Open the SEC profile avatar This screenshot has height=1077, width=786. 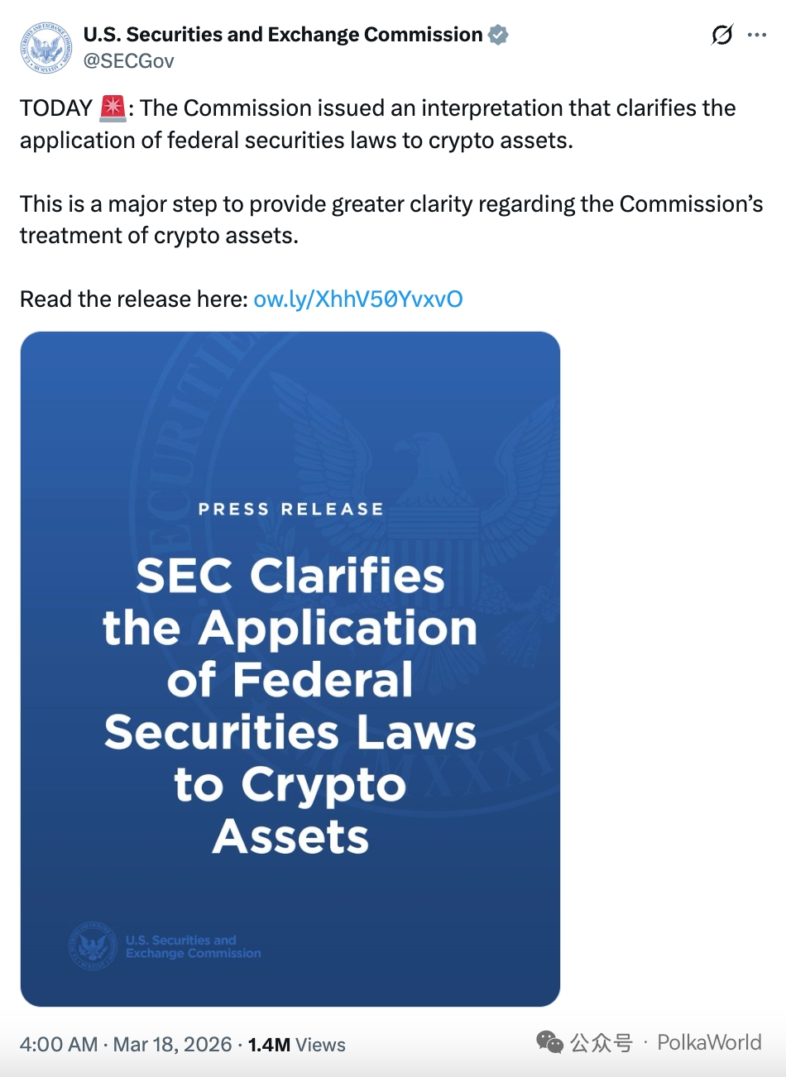46,48
